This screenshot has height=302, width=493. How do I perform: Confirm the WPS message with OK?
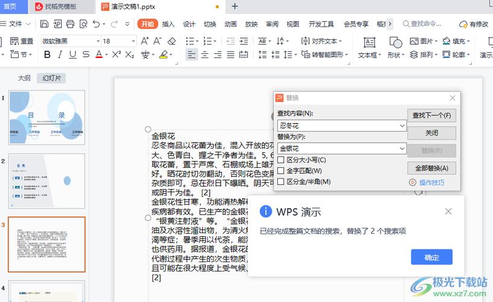pos(432,257)
